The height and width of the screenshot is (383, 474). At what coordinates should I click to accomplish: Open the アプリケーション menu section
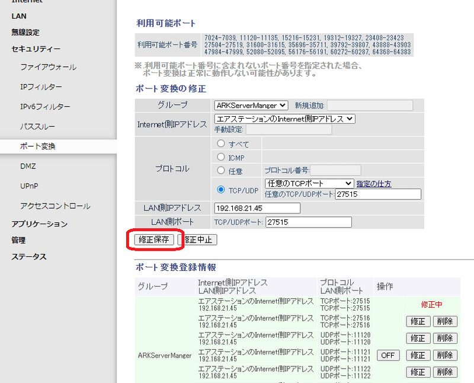[39, 224]
